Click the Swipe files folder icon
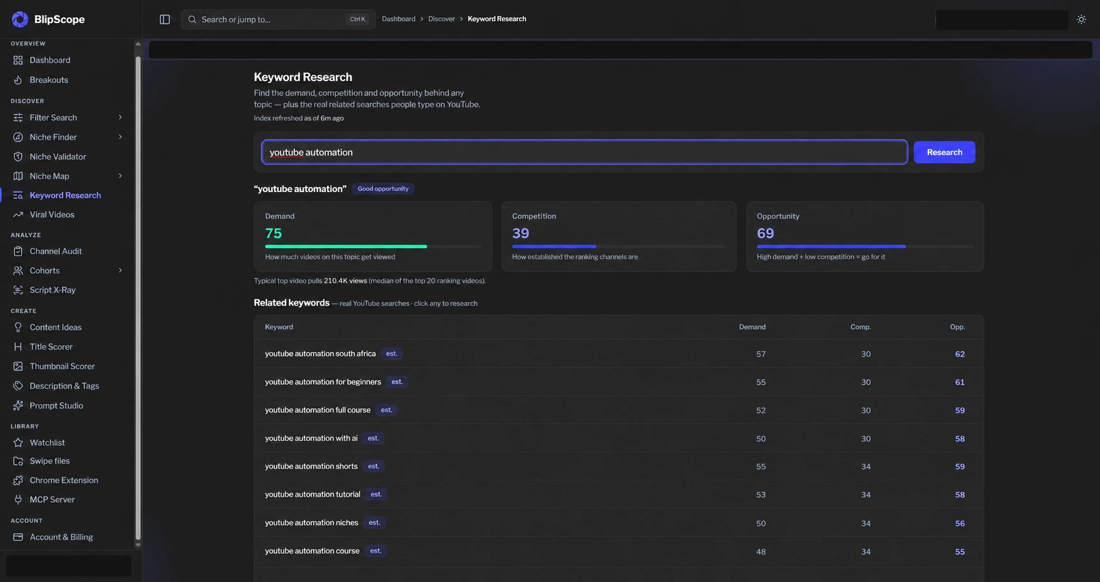 [18, 461]
